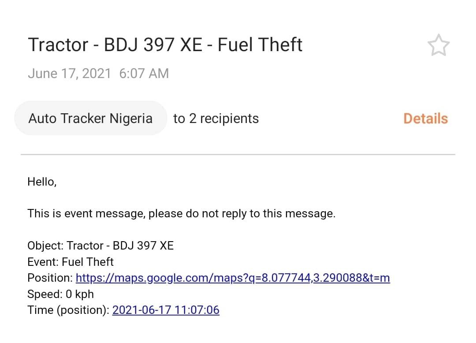The width and height of the screenshot is (476, 343).
Task: Click the "do not reply" message line
Action: click(181, 214)
